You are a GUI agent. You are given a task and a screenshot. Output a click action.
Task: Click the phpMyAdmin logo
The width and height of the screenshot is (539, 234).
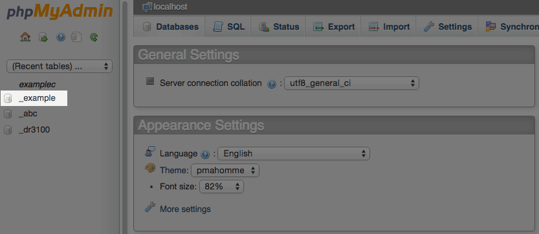[x=60, y=12]
